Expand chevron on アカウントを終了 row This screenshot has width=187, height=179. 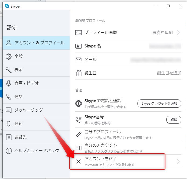[x=178, y=161]
